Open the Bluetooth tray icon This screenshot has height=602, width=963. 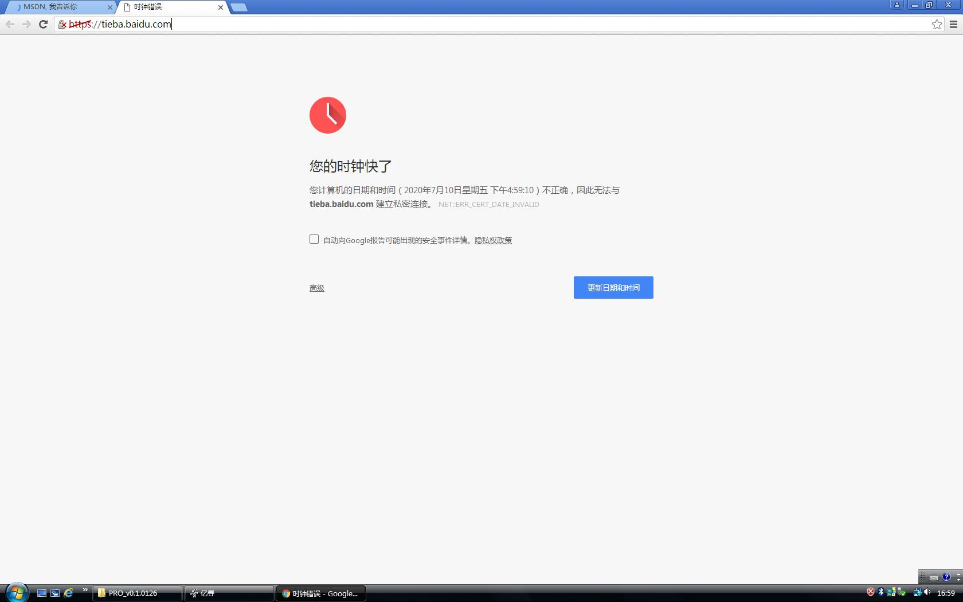tap(881, 592)
